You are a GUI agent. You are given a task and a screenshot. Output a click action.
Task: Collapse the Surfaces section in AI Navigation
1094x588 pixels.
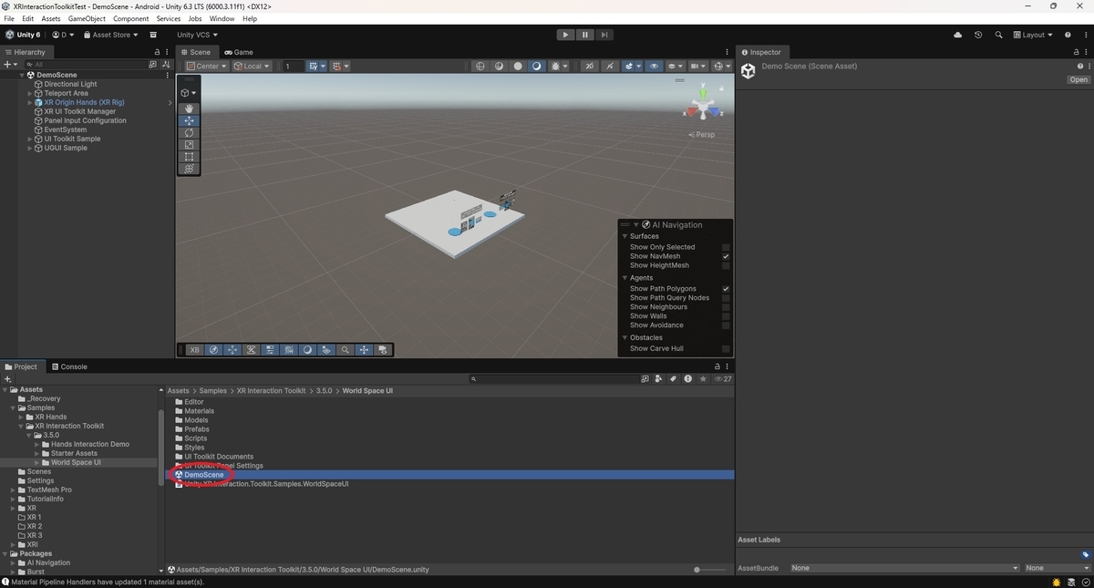click(624, 236)
